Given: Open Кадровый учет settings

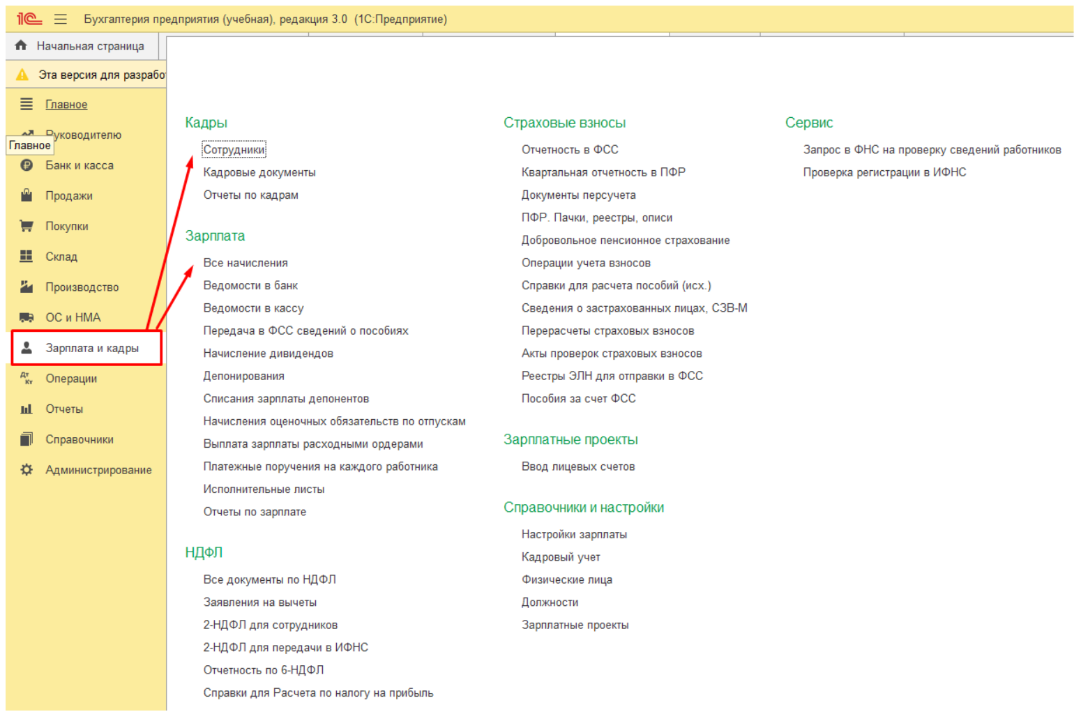Looking at the screenshot, I should tap(561, 557).
